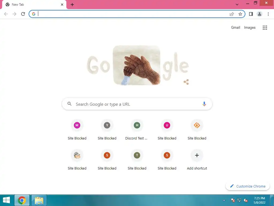Share the Google Doodle

click(x=186, y=82)
